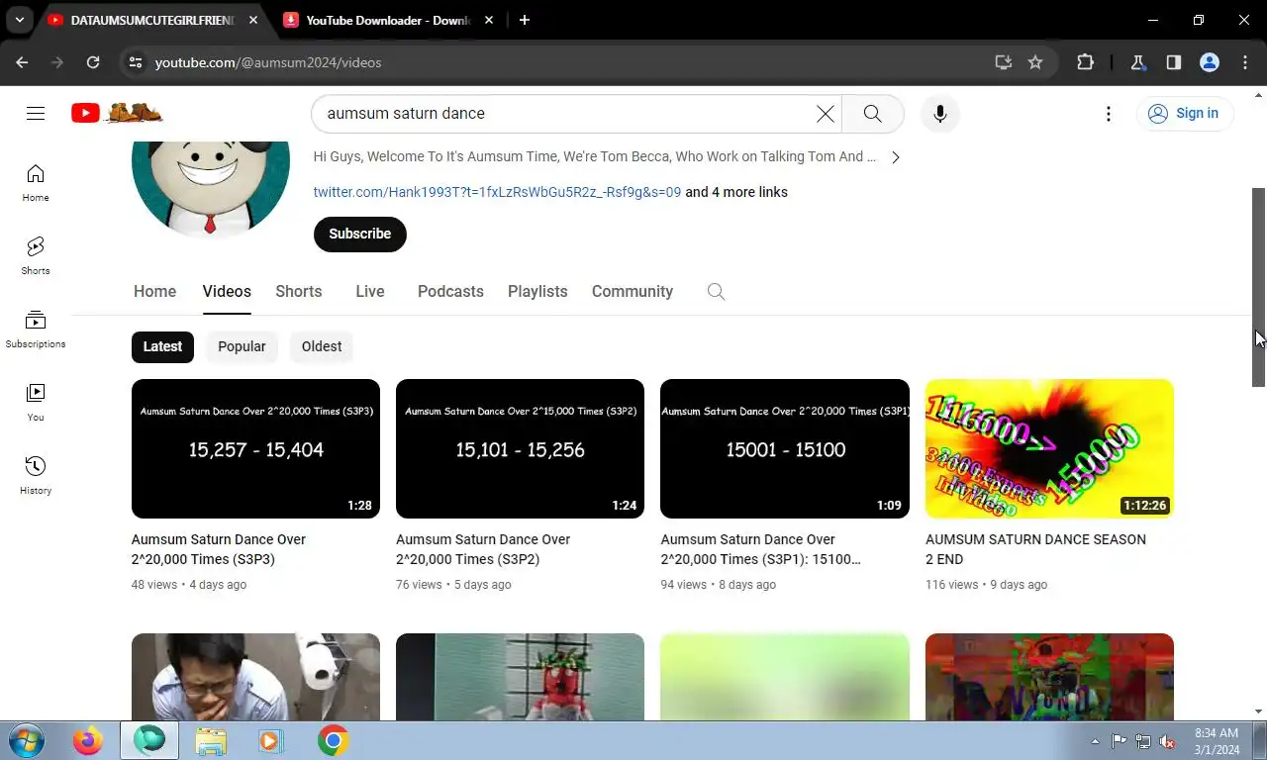This screenshot has height=760, width=1267.
Task: Click the channel search magnifier icon
Action: click(717, 292)
